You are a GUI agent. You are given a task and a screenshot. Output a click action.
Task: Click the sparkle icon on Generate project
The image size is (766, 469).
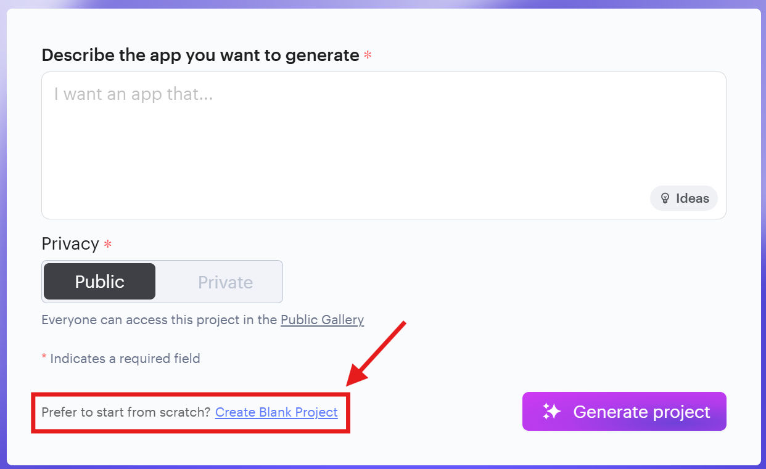[x=551, y=412]
